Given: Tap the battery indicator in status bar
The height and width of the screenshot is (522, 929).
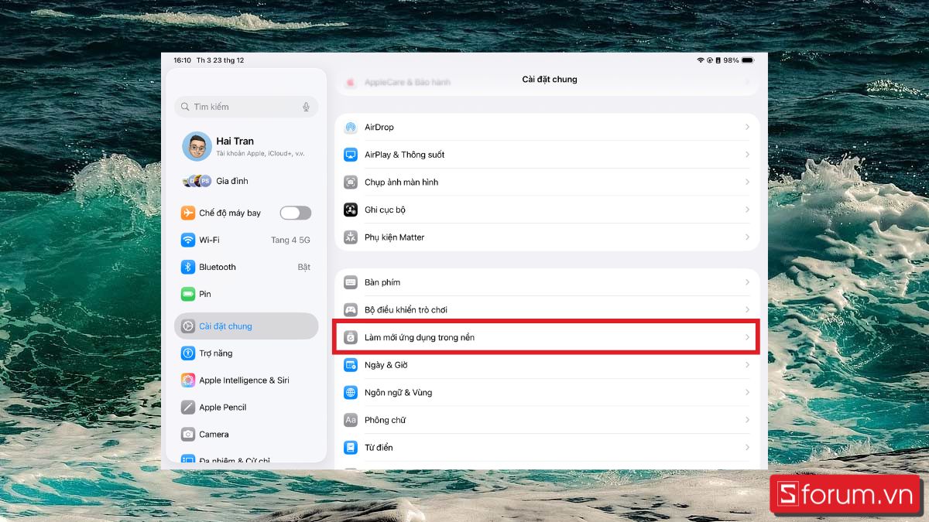Looking at the screenshot, I should click(747, 60).
